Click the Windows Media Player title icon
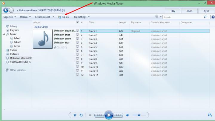The width and height of the screenshot is (215, 121). (4, 3)
